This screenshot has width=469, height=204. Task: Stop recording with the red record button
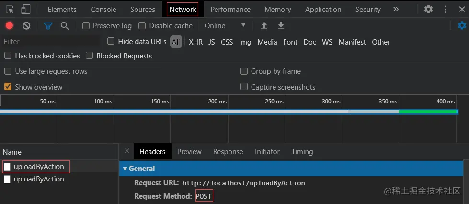tap(9, 26)
